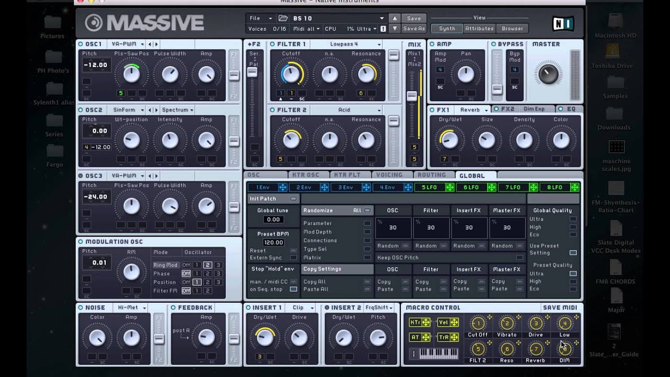Image resolution: width=670 pixels, height=377 pixels.
Task: Click the Preset BPM value field
Action: tap(273, 242)
